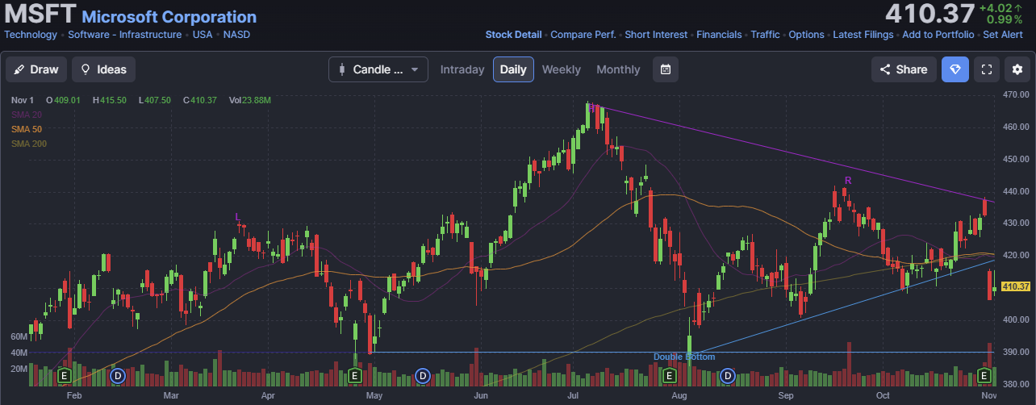Open the Draw tools panel
The image size is (1036, 405).
36,69
